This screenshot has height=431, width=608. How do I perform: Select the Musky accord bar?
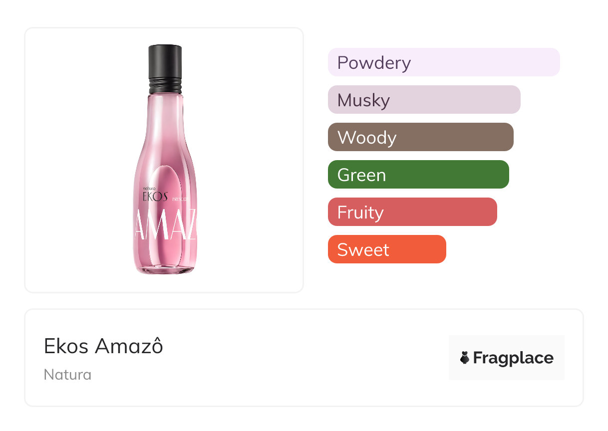tap(424, 100)
